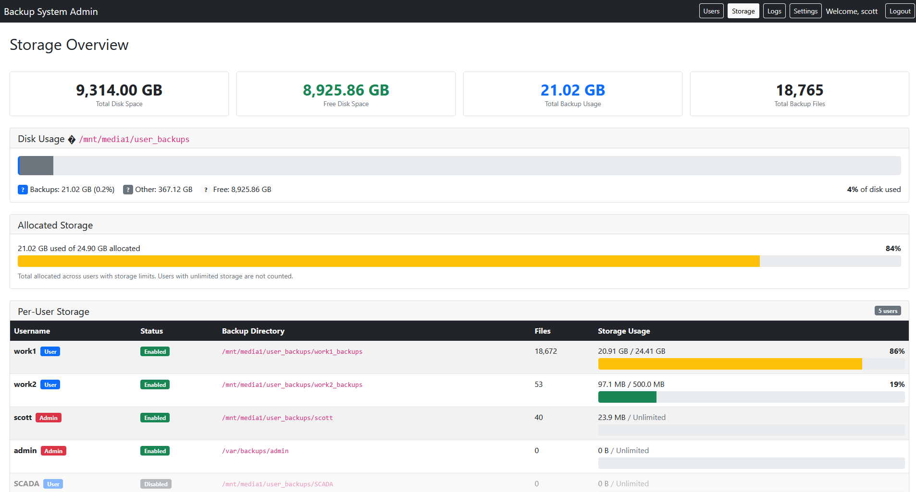Open the Logs page

coord(774,11)
